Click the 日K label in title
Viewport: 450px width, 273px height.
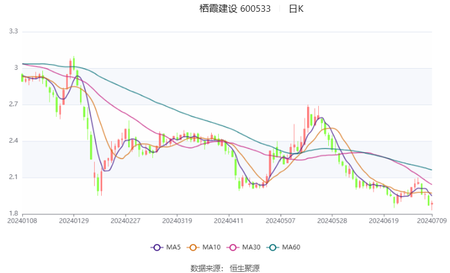pos(296,9)
